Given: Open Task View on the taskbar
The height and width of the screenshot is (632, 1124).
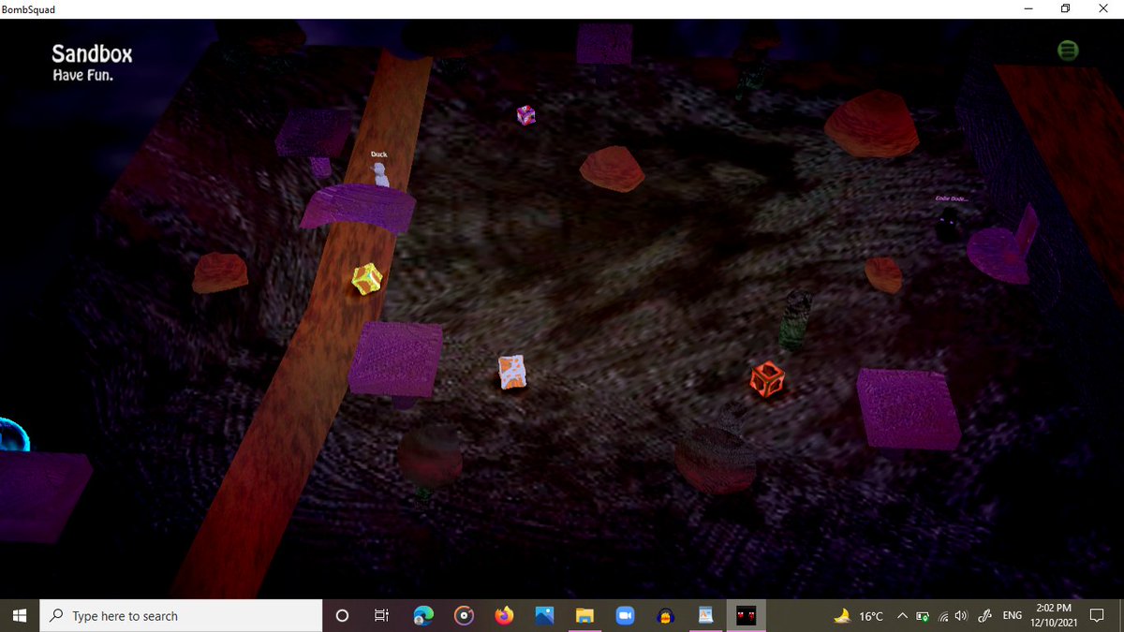Looking at the screenshot, I should pyautogui.click(x=381, y=615).
